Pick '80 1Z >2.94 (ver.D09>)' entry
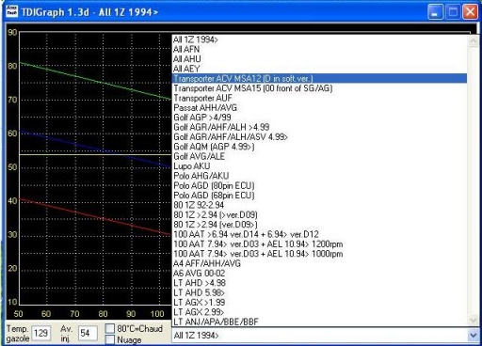 tap(319, 225)
